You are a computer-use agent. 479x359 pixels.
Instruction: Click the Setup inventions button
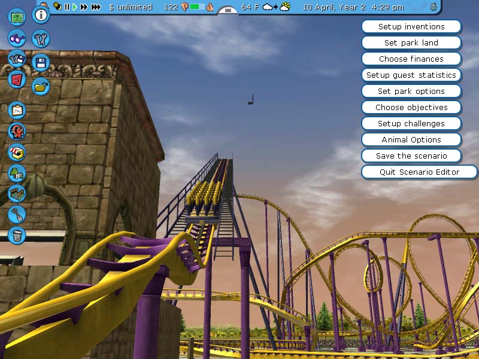[x=411, y=26]
